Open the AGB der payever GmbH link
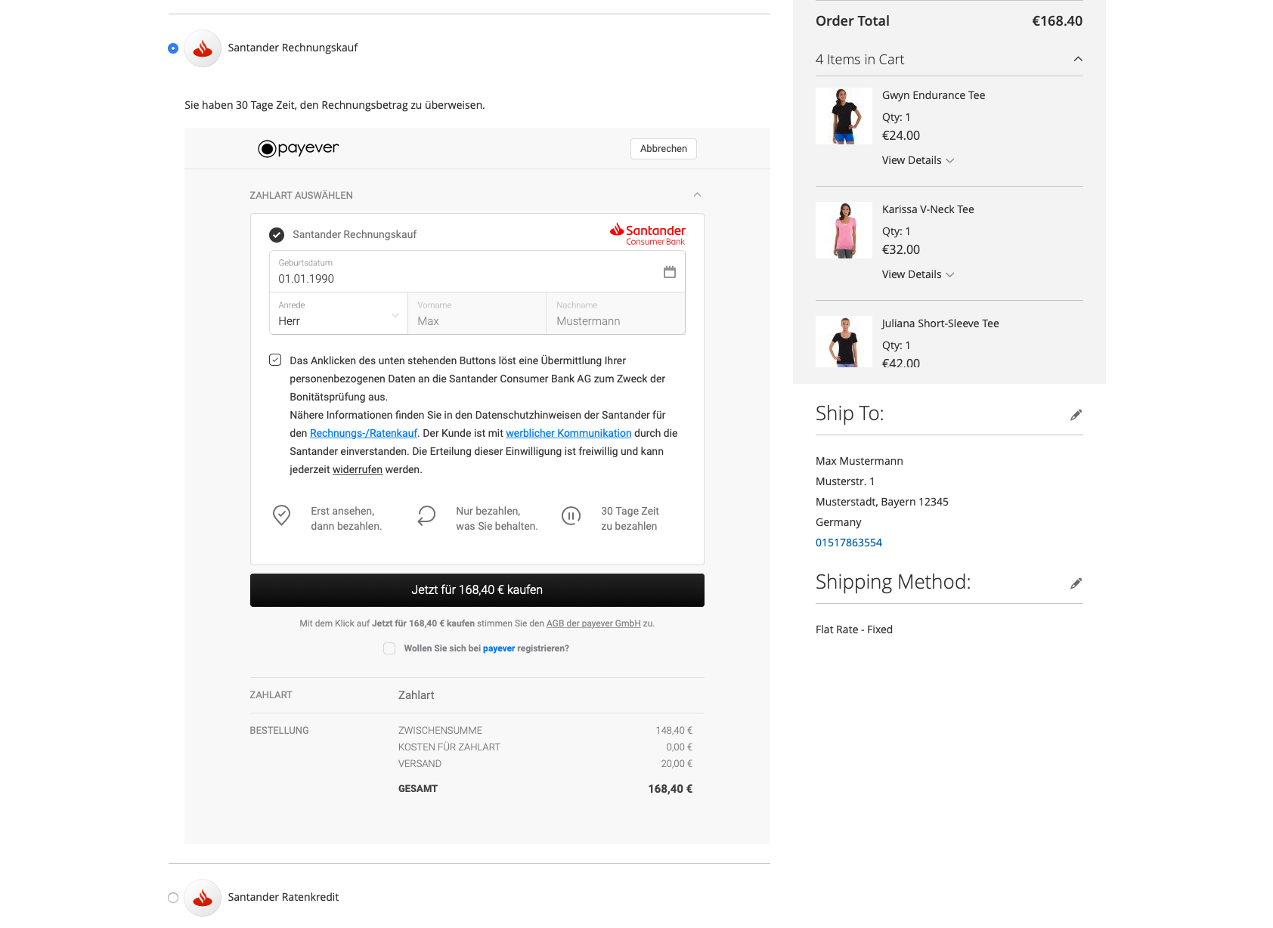Image resolution: width=1273 pixels, height=928 pixels. point(593,623)
